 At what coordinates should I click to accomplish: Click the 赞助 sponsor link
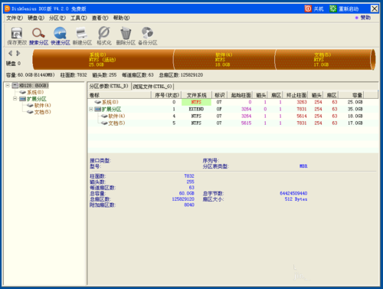coord(365,18)
